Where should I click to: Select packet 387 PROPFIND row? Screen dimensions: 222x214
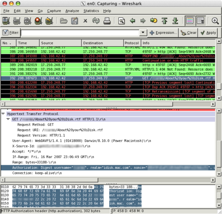click(x=108, y=56)
